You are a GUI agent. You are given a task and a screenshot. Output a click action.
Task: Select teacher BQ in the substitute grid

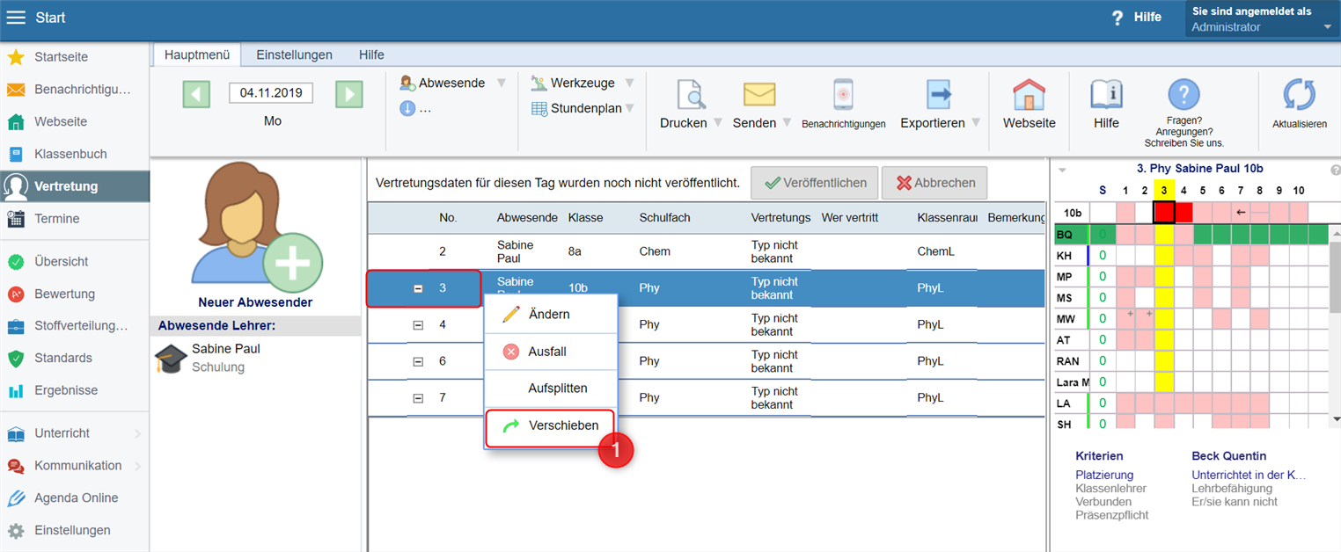click(1065, 235)
